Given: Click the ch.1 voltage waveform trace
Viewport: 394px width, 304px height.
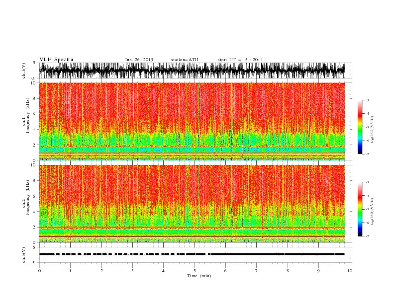Looking at the screenshot, I should click(x=192, y=71).
